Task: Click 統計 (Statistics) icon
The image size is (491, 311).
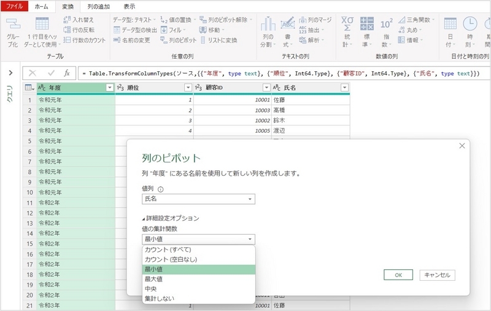Action: pos(347,24)
